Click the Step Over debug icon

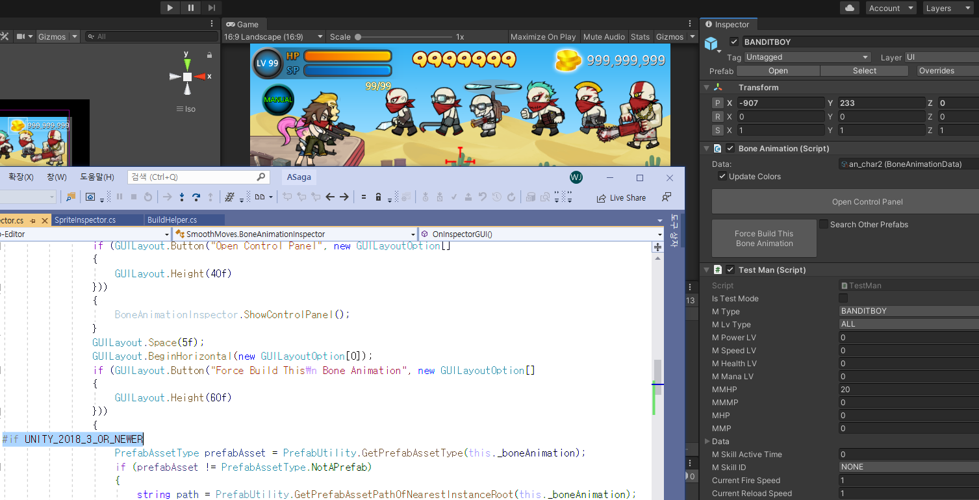(196, 197)
